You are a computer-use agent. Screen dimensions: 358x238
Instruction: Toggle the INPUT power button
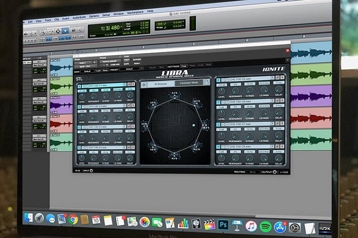coord(91,170)
